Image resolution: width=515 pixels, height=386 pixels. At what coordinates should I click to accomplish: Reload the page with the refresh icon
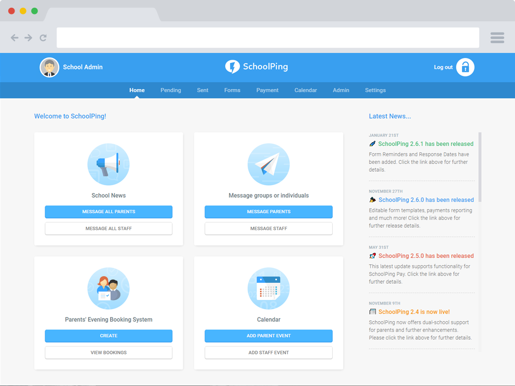[x=43, y=38]
